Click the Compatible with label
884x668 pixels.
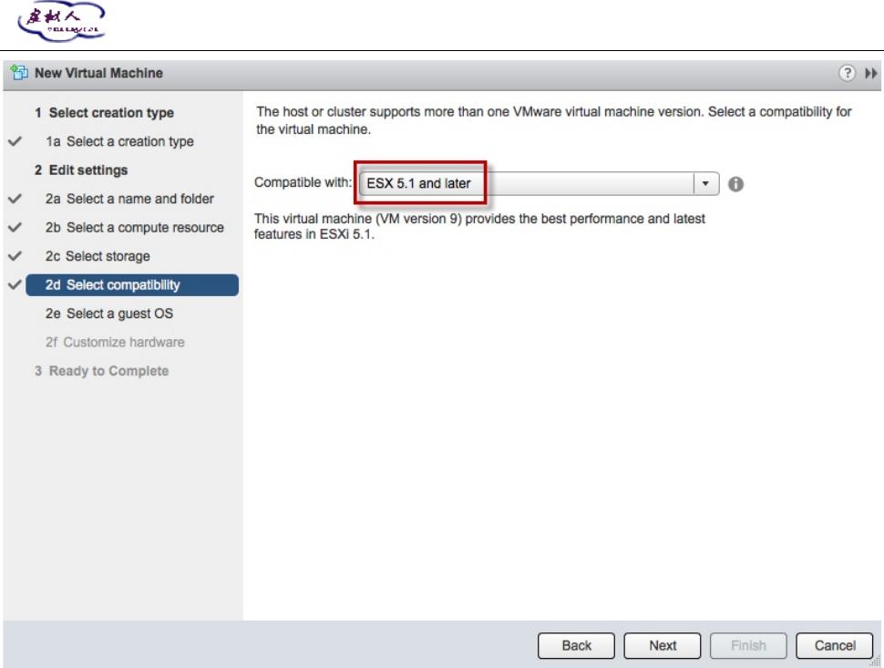[303, 182]
